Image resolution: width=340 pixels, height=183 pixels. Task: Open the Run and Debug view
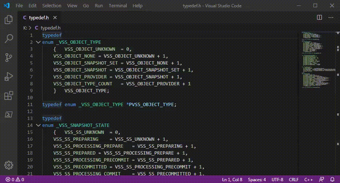click(x=9, y=77)
